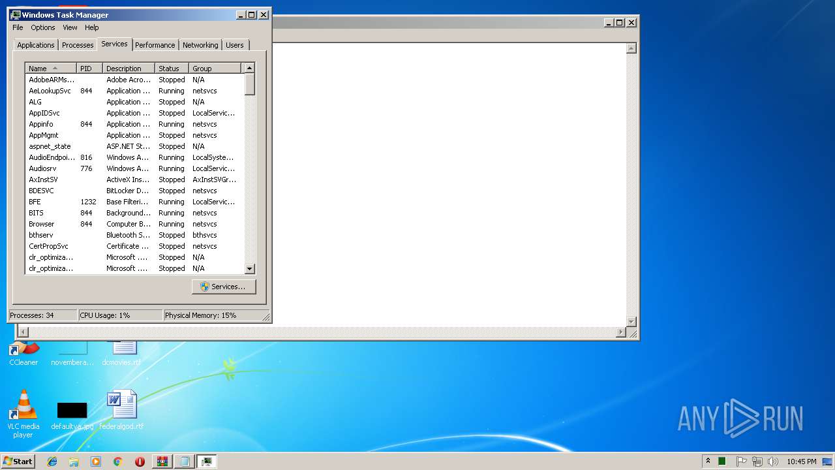
Task: Switch to the Applications tab
Action: [x=35, y=45]
